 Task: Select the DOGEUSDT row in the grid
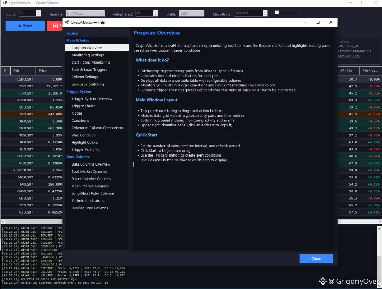tap(31, 156)
